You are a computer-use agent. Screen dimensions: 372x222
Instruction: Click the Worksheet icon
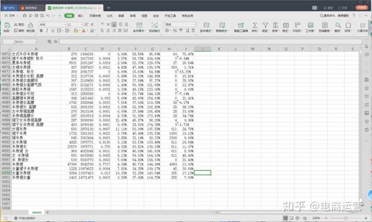click(311, 25)
